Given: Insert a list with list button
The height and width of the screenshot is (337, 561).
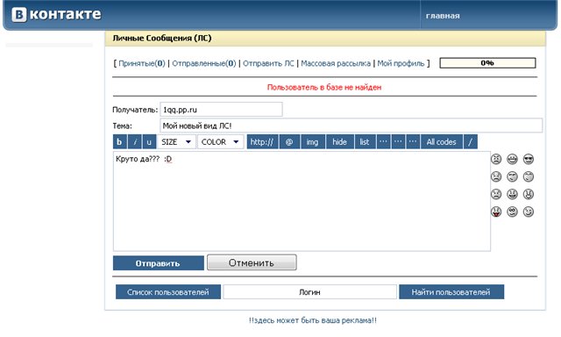Looking at the screenshot, I should [x=365, y=142].
